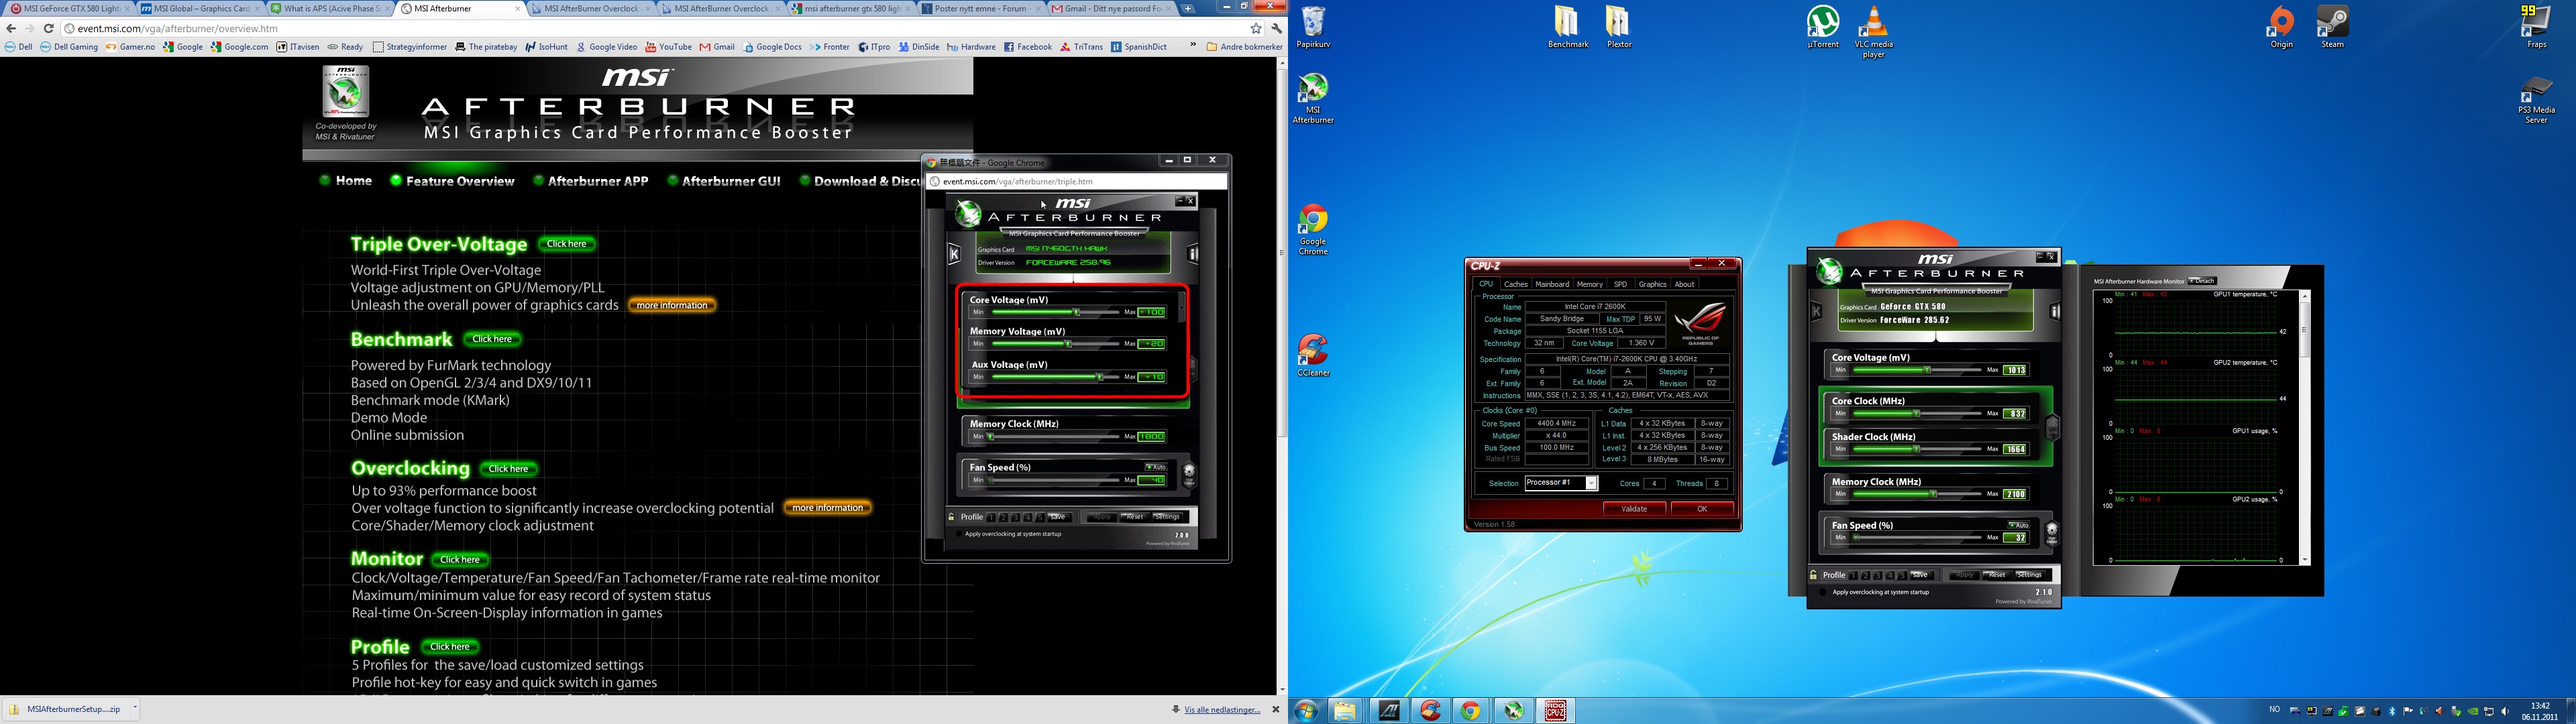Select profile slot 2 in Afterburner
2576x724 pixels.
tap(1865, 575)
